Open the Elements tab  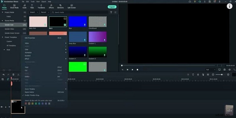coord(60,6)
